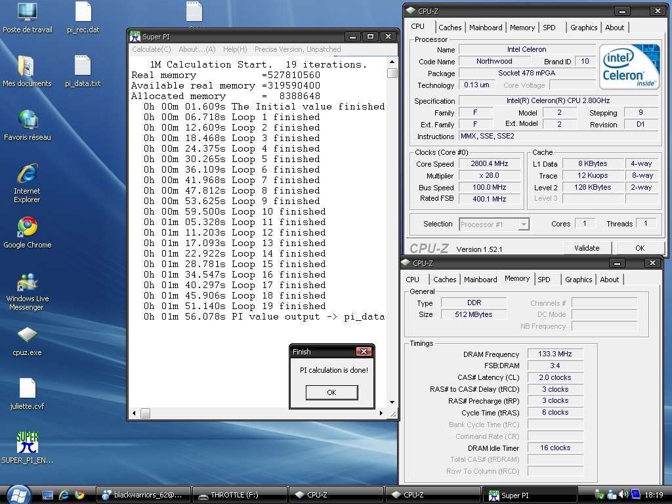Image resolution: width=672 pixels, height=504 pixels.
Task: Switch to About tab in bottom CPU-Z
Action: coord(610,280)
